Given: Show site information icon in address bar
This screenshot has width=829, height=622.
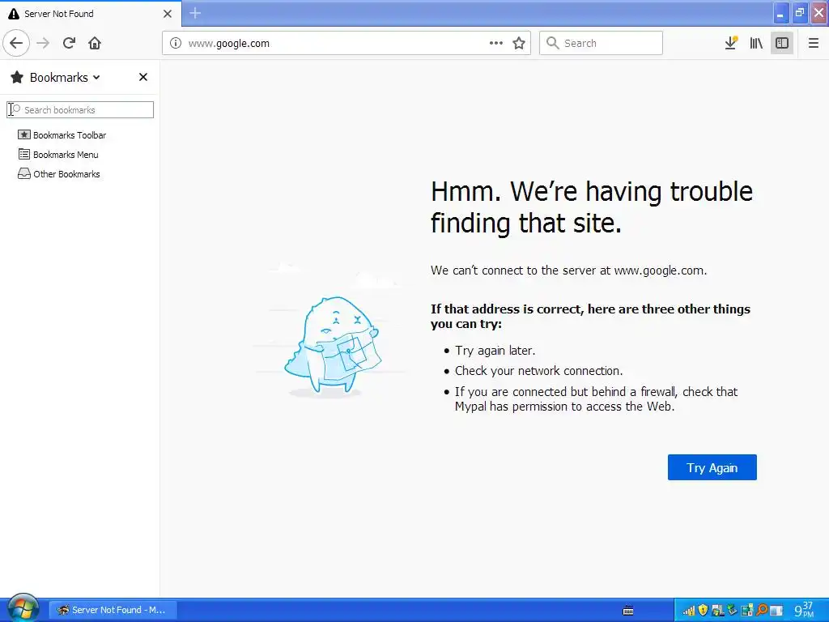Looking at the screenshot, I should pos(176,43).
